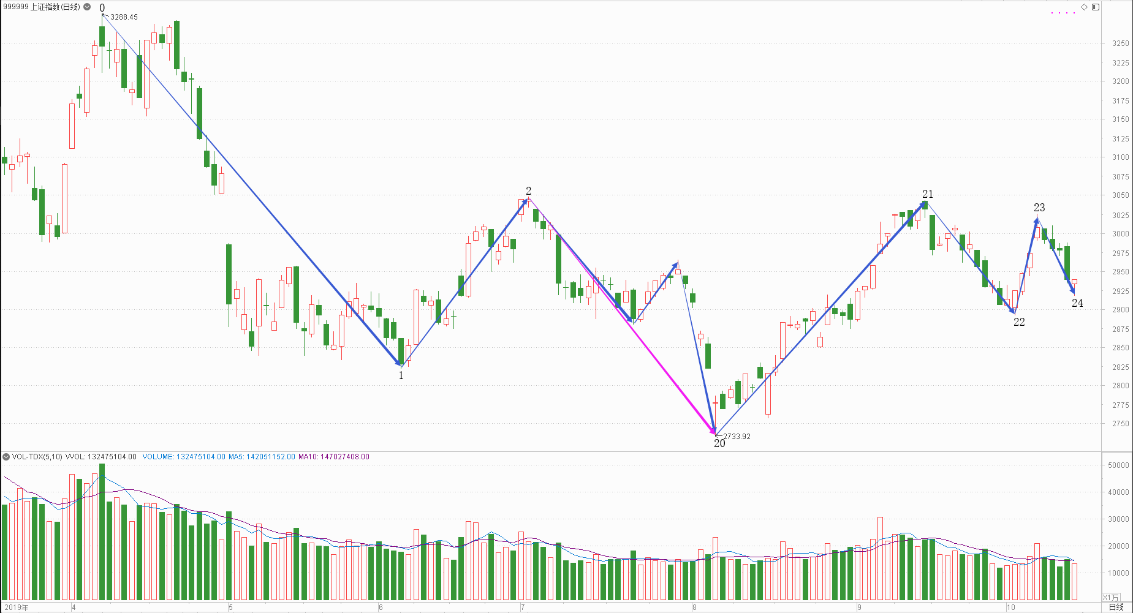Click the 日线 period button
Viewport: 1133px width, 613px height.
(1116, 607)
